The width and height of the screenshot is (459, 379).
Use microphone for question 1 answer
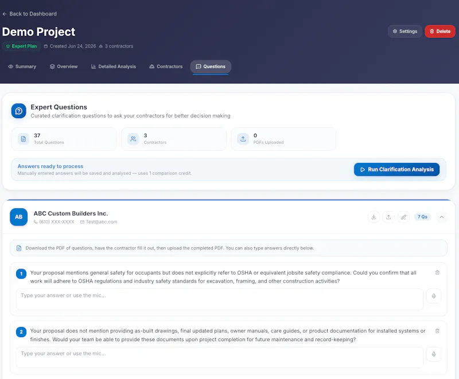434,296
